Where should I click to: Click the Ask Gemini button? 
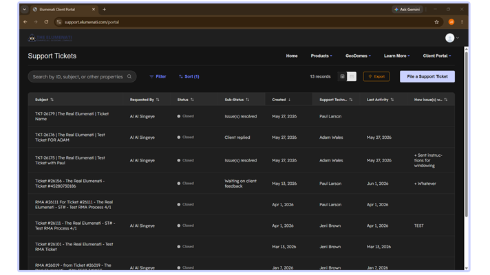[x=407, y=10]
